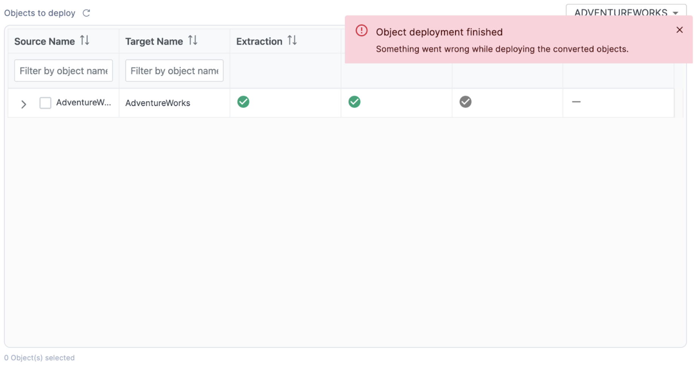Click the Source Name column header
The height and width of the screenshot is (367, 698).
click(x=44, y=41)
